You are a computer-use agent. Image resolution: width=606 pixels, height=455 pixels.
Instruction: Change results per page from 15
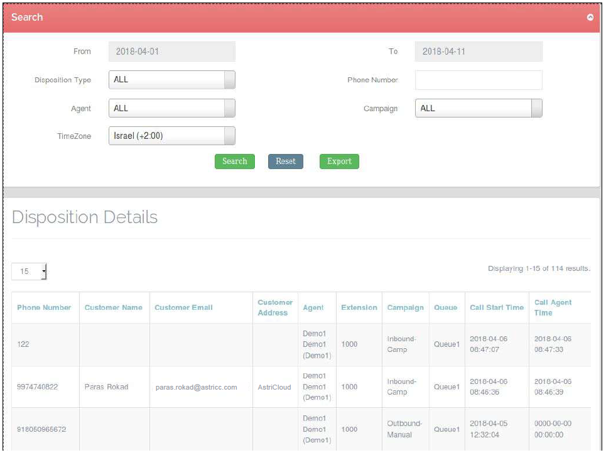pos(28,271)
